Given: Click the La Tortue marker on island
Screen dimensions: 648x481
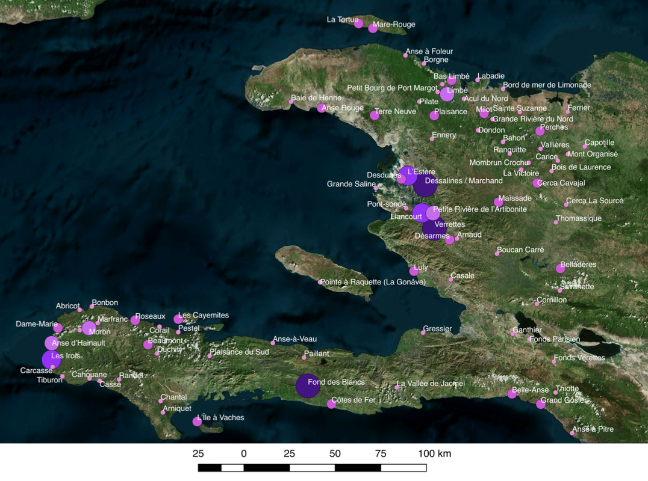Looking at the screenshot, I should (359, 23).
